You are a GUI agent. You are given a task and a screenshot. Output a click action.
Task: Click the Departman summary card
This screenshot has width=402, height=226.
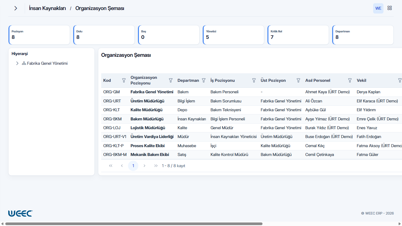363,35
